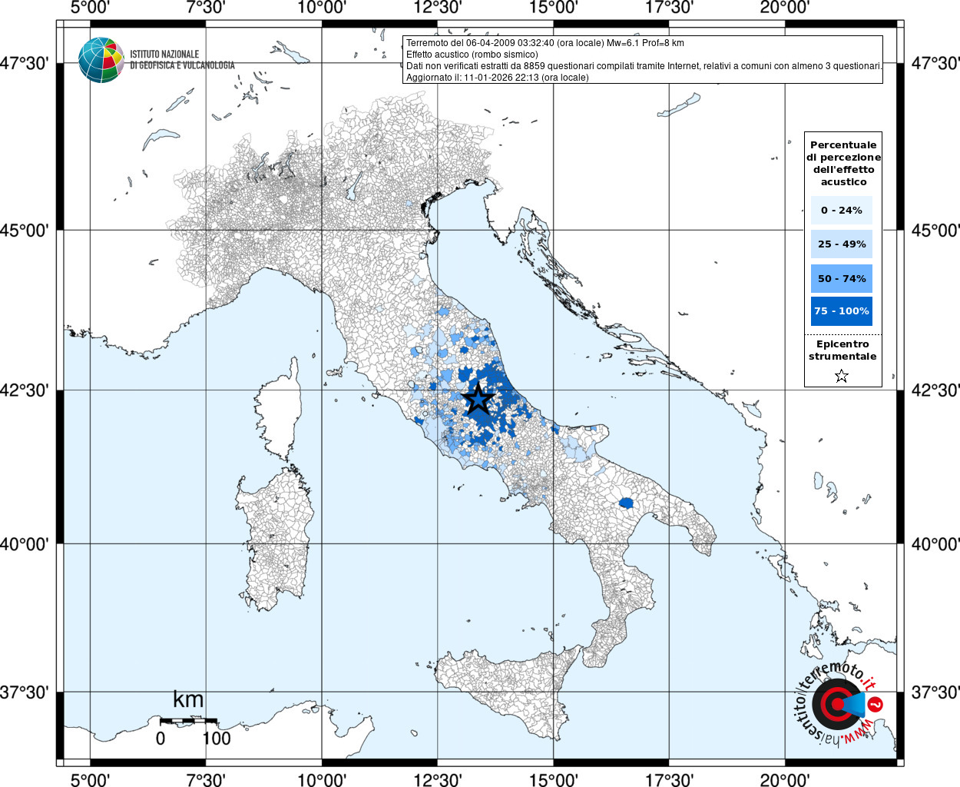This screenshot has width=960, height=787.
Task: Click the legend epicenter star symbol
Action: (x=842, y=376)
